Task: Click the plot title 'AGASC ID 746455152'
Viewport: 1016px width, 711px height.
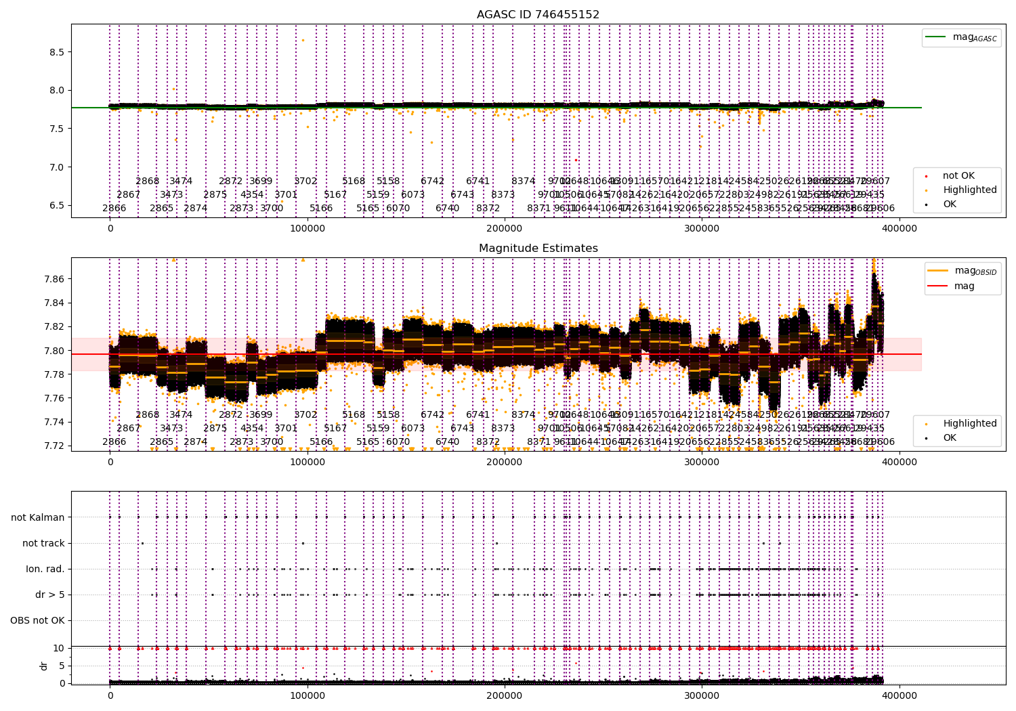Action: [x=538, y=14]
